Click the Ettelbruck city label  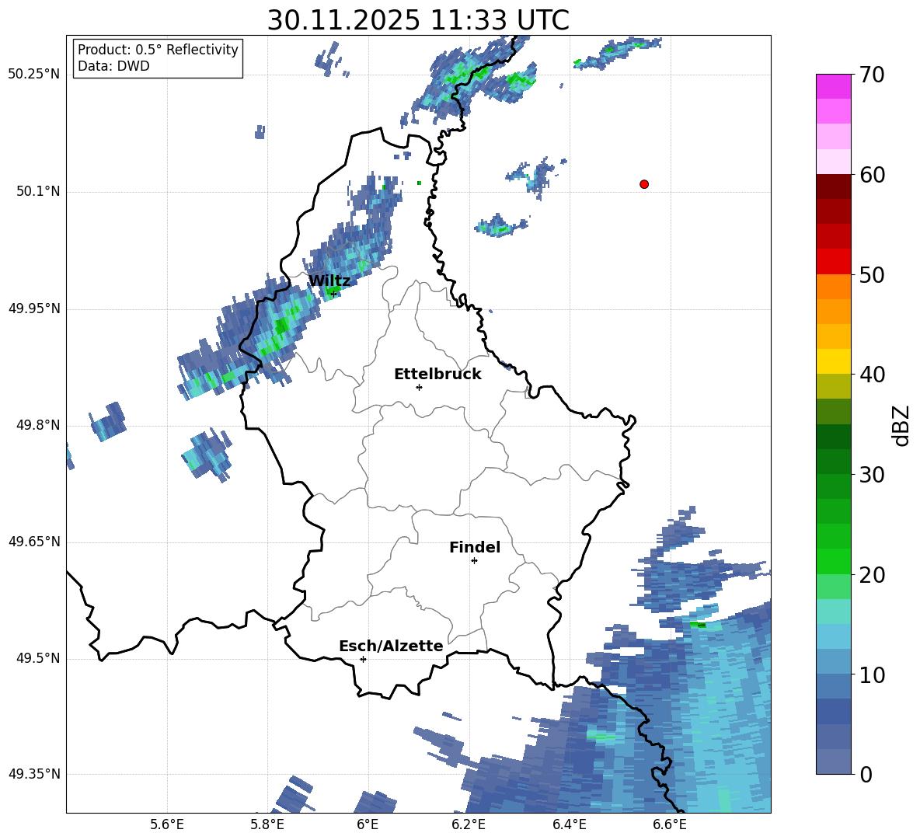(x=437, y=375)
